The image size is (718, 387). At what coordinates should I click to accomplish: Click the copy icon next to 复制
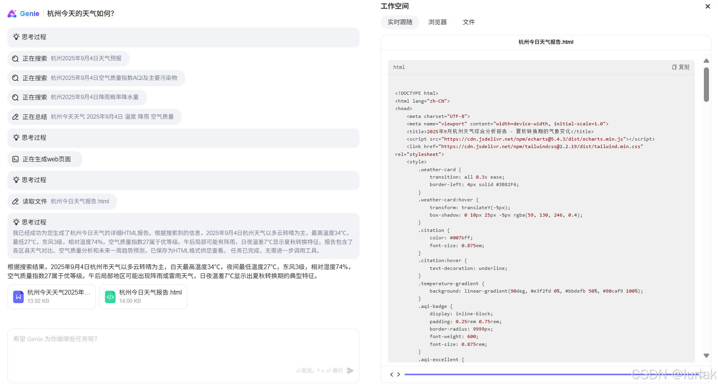(674, 67)
